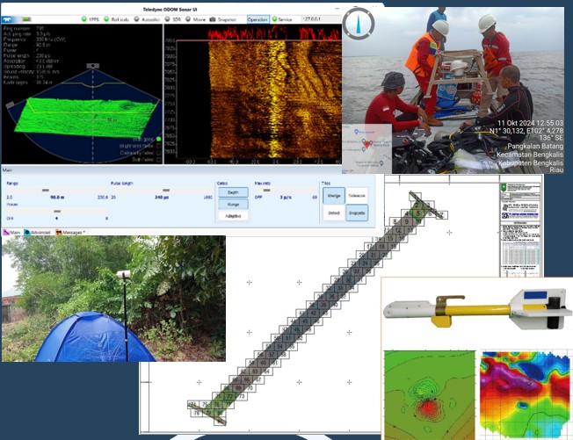Toggle the Autopilot grey indicator
This screenshot has height=440, width=573.
137,19
